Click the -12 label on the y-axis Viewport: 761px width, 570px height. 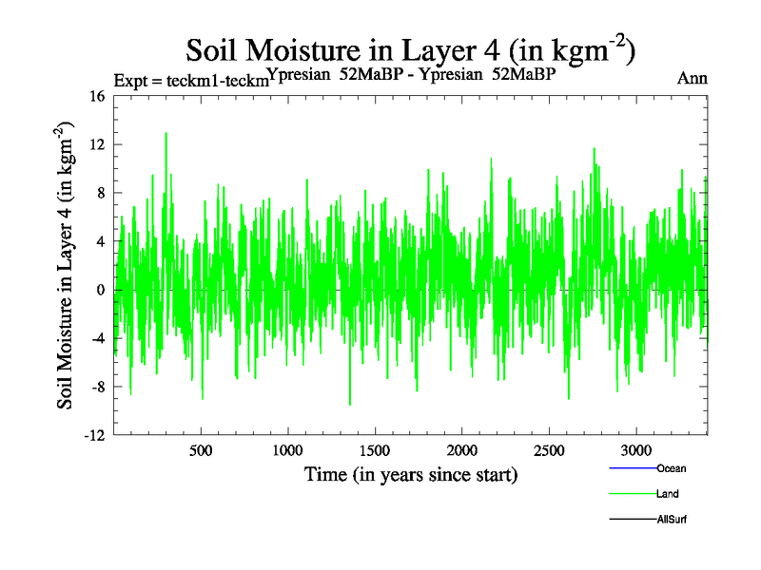click(x=94, y=436)
